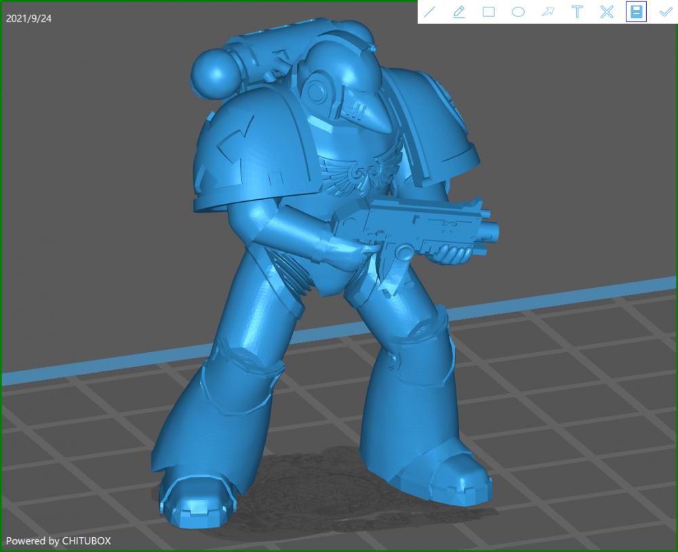Select the text annotation tool
The width and height of the screenshot is (678, 552).
[577, 12]
